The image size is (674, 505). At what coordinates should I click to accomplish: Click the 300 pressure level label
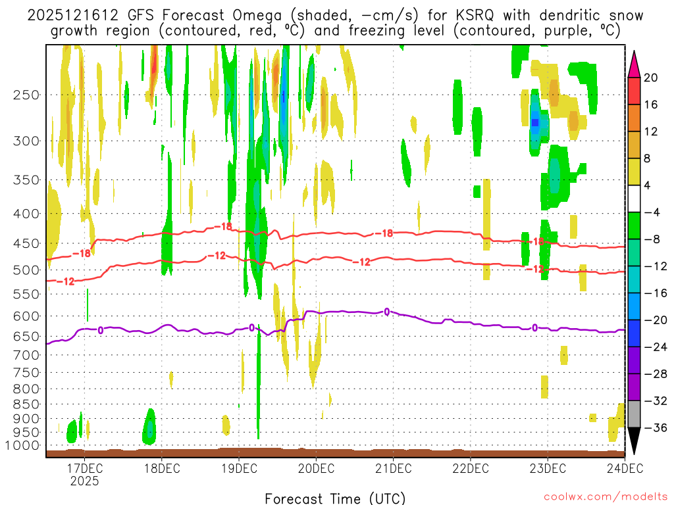[26, 141]
